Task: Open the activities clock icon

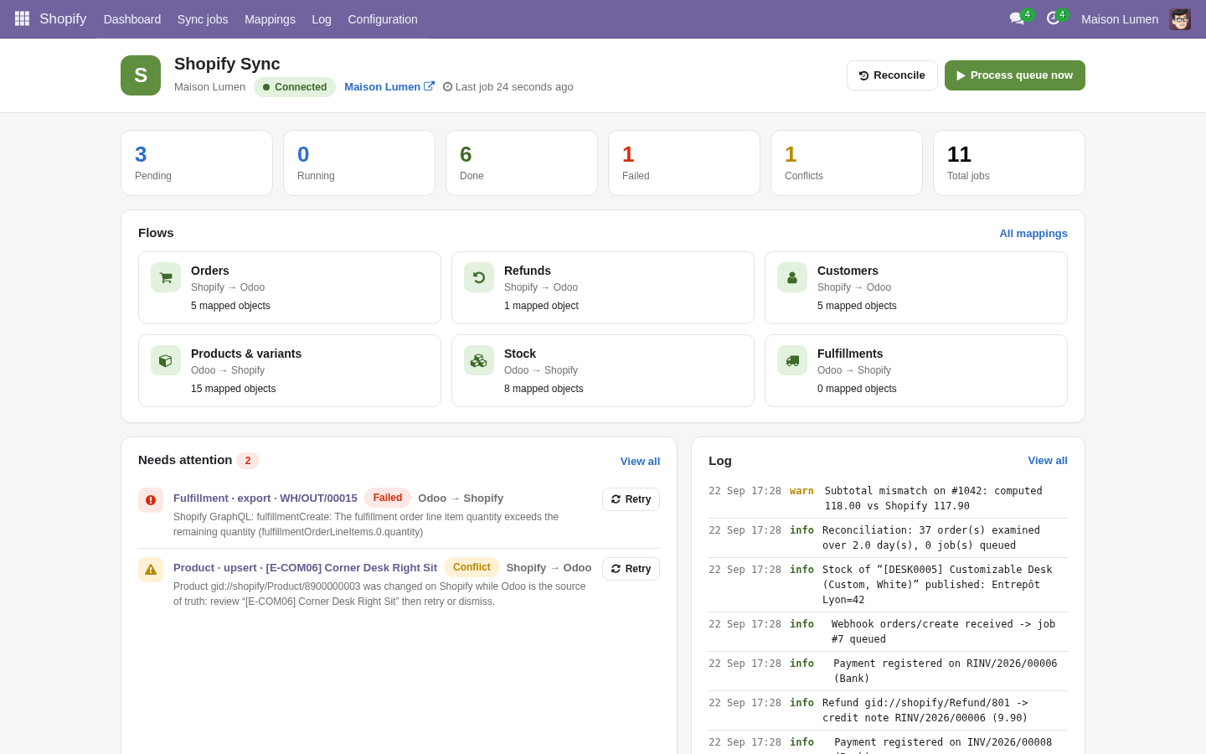Action: (1053, 18)
